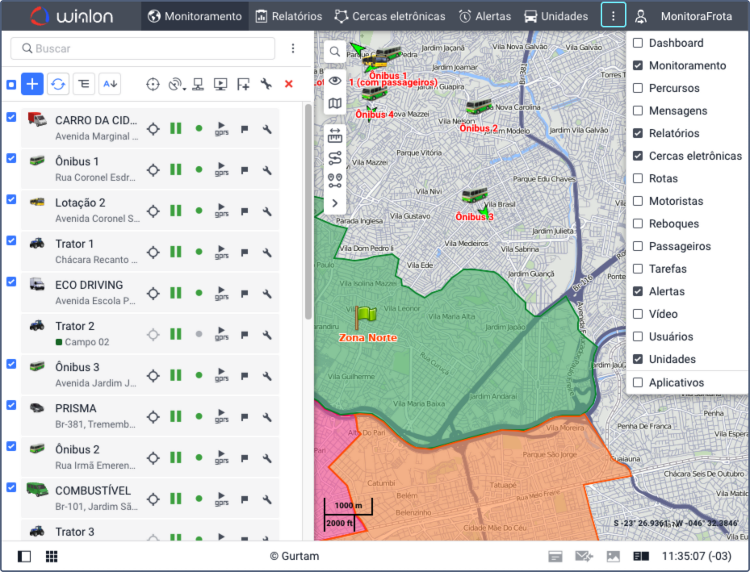Open the three-dot main menu dropdown

coord(614,16)
